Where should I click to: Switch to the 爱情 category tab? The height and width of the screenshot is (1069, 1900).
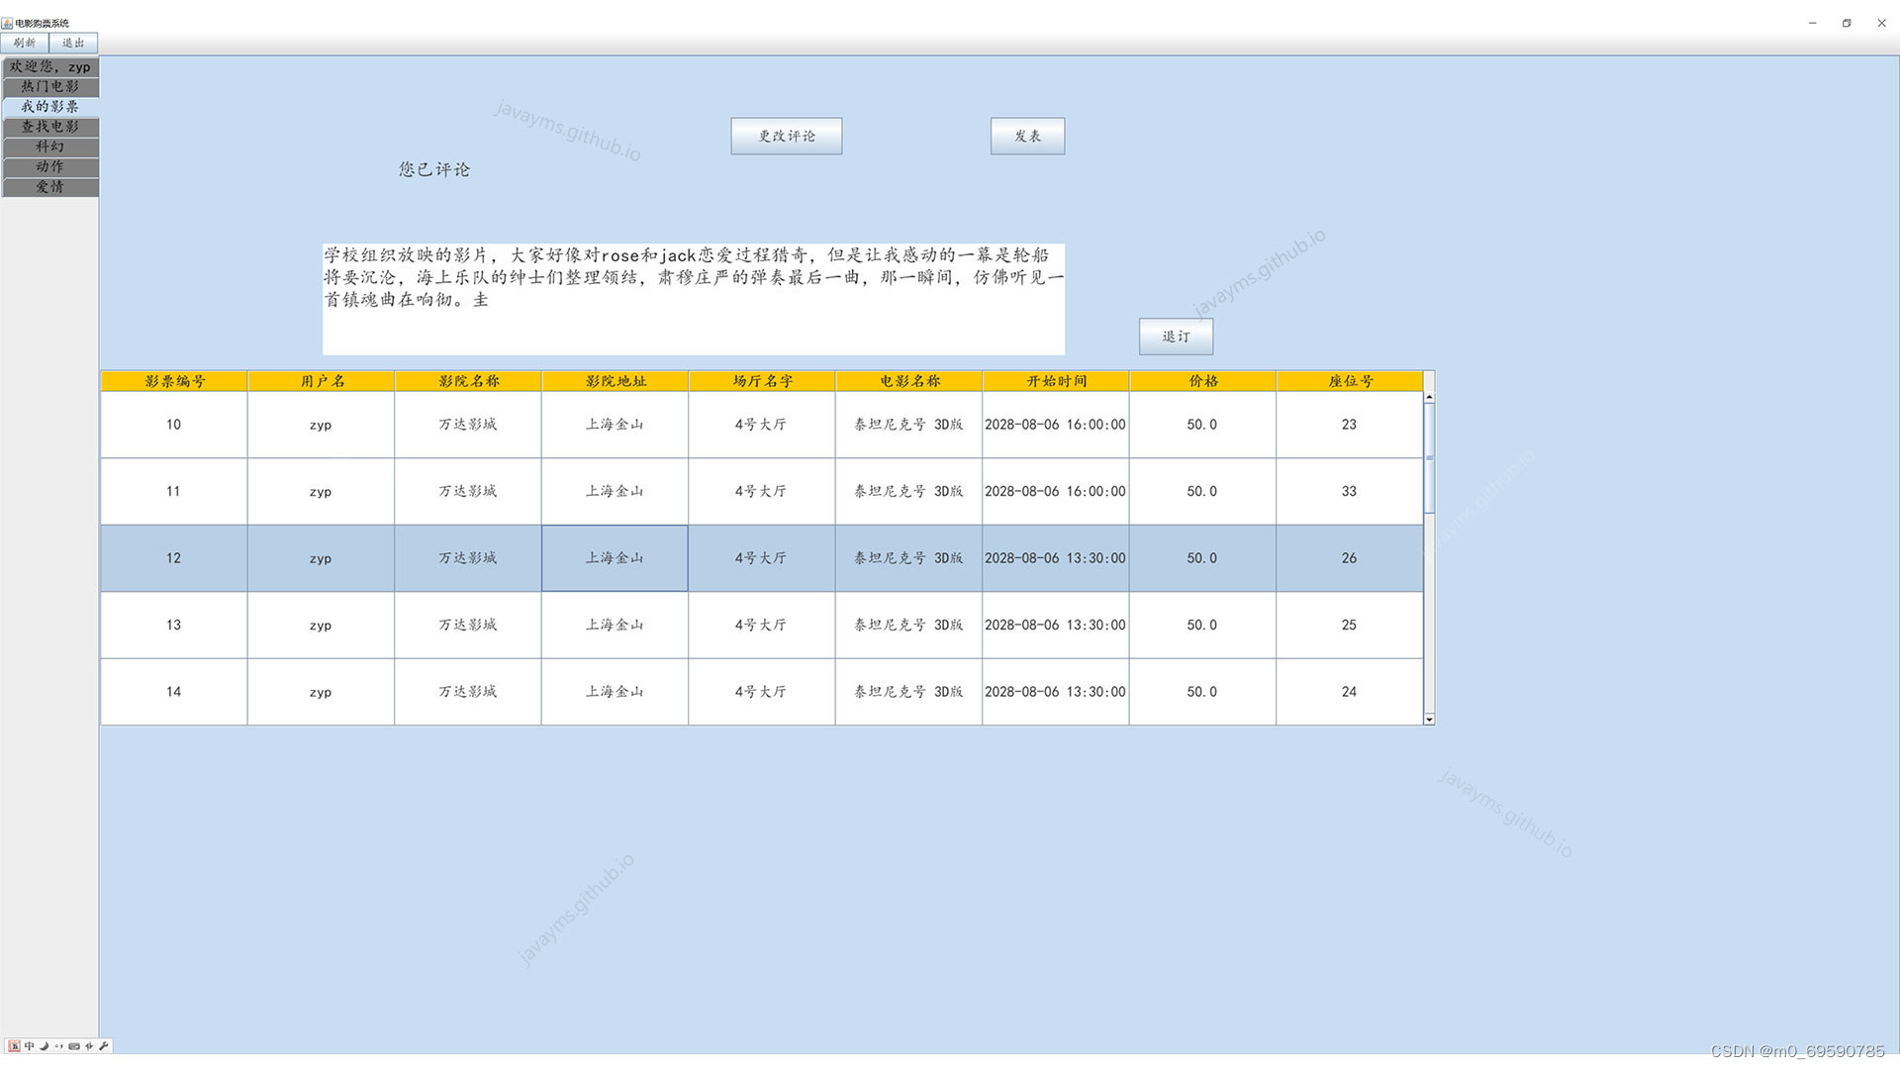click(x=50, y=186)
